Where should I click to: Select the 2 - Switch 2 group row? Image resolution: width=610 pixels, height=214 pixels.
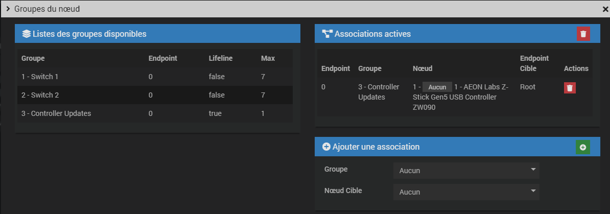pyautogui.click(x=154, y=95)
